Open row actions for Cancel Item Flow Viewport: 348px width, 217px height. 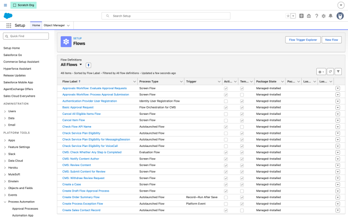tap(338, 120)
